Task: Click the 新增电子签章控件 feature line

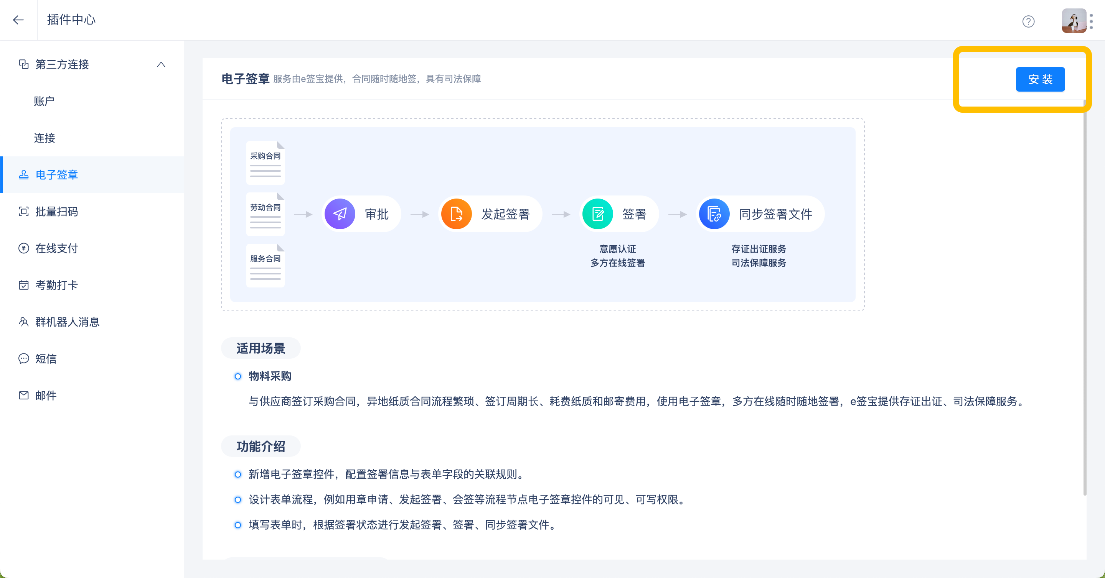Action: click(386, 474)
